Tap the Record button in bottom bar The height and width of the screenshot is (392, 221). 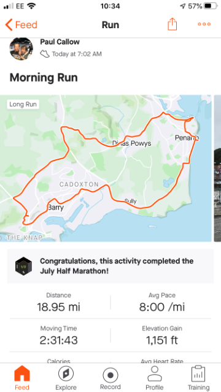coord(110,379)
